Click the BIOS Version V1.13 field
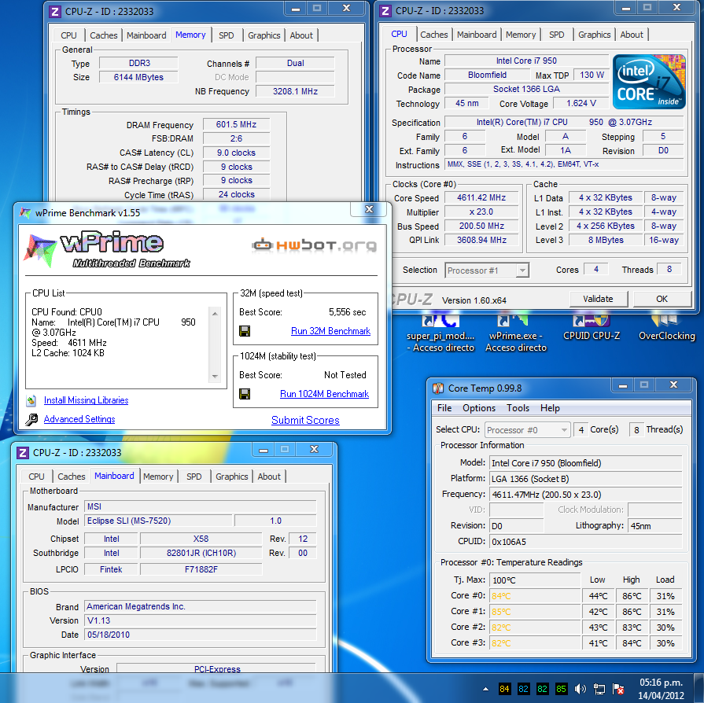The image size is (704, 703). pos(201,620)
